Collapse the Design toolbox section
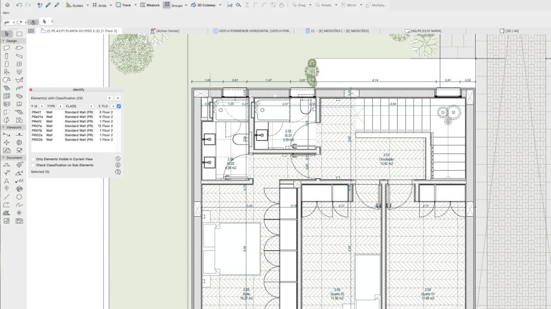Viewport: 551px width, 309px height. tap(4, 41)
